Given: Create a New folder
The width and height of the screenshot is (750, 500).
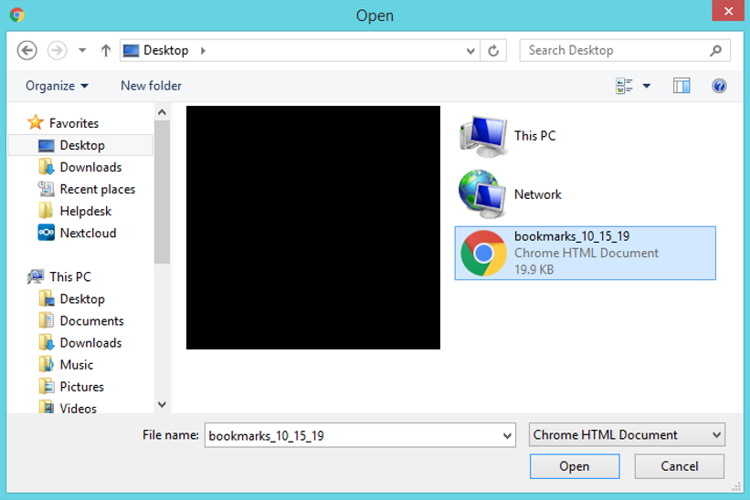Looking at the screenshot, I should point(151,86).
